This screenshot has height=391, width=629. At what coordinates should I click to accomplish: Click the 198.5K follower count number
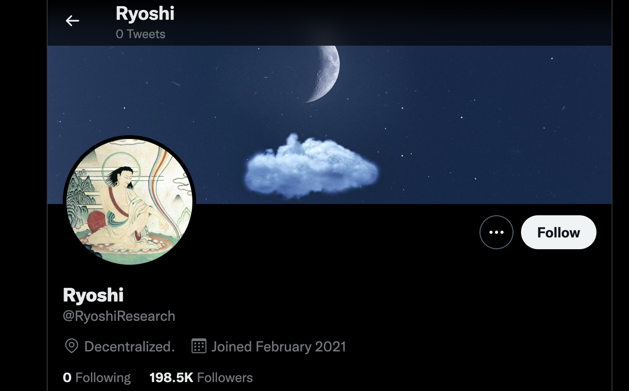tap(172, 377)
